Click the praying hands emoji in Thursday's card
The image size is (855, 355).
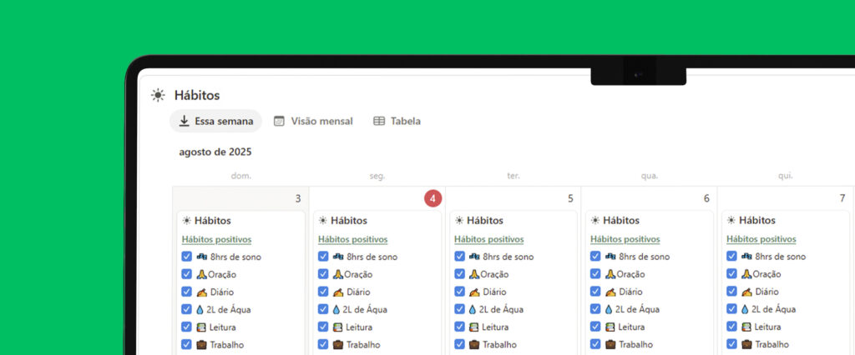coord(746,274)
